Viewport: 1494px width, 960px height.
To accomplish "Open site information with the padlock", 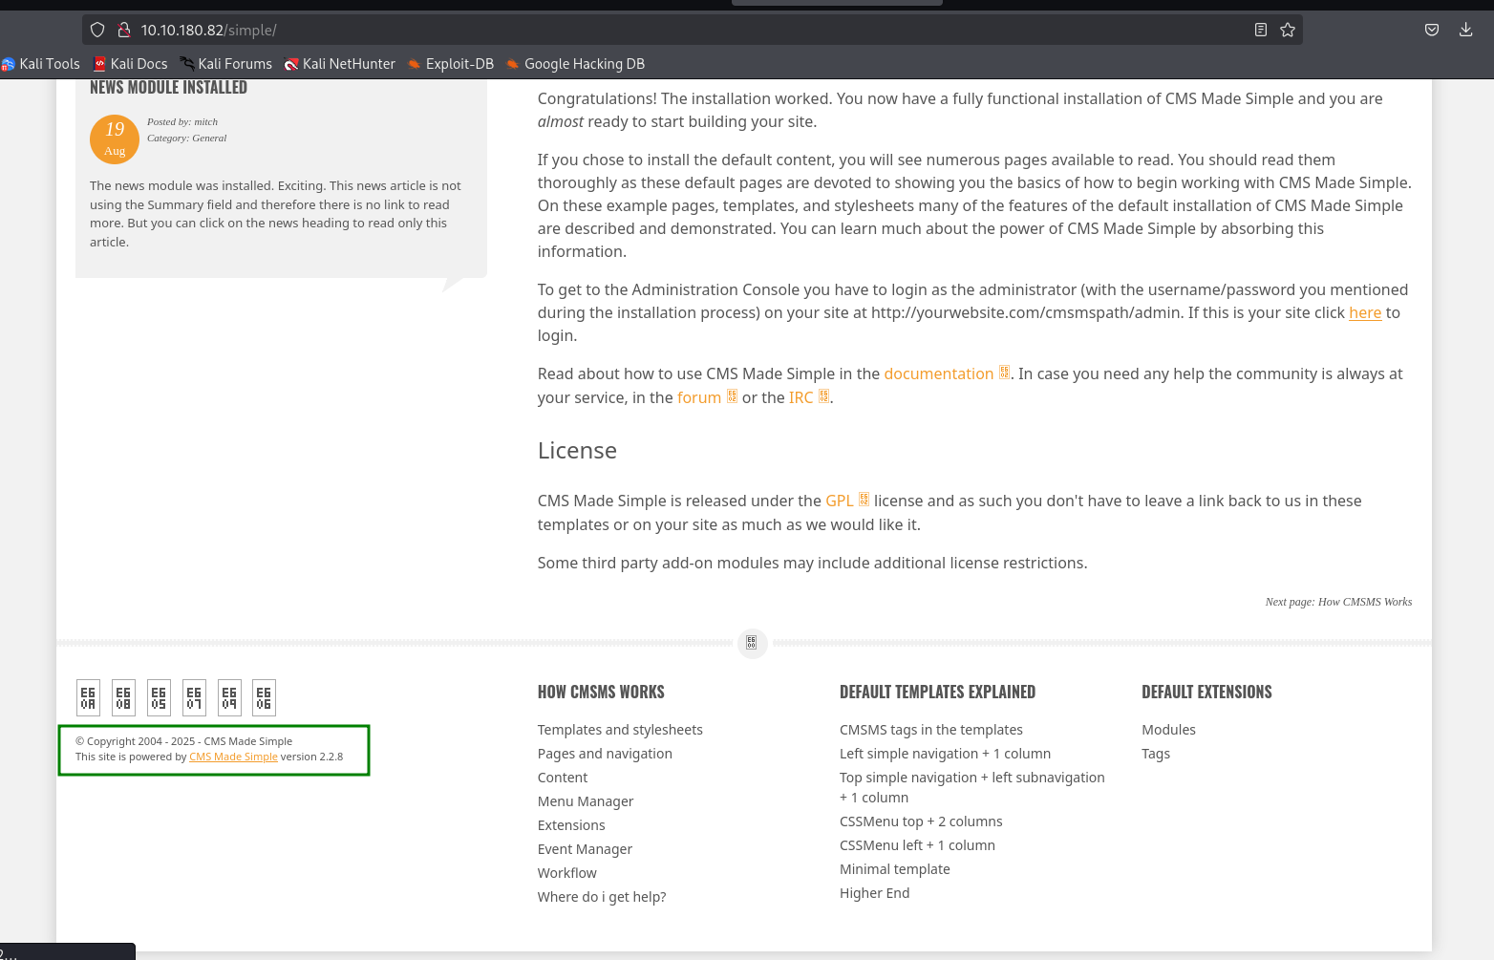I will click(124, 30).
